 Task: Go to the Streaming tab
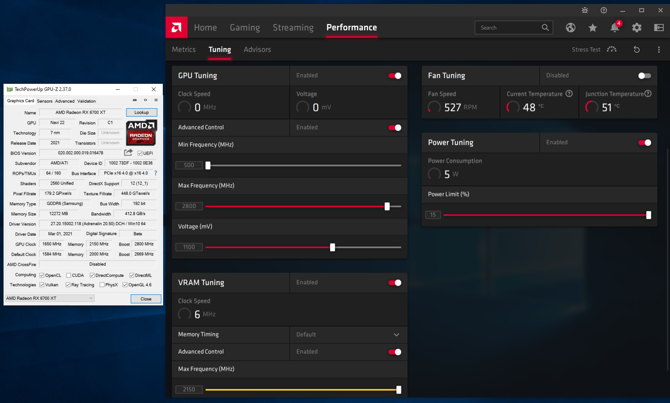pyautogui.click(x=293, y=28)
